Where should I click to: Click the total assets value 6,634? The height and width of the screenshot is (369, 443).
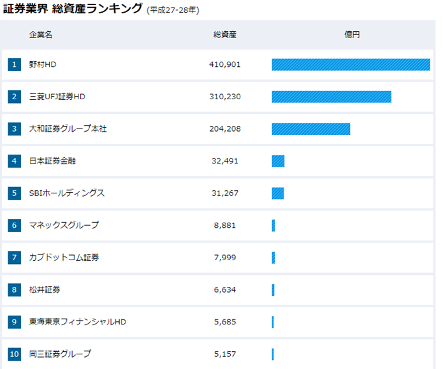click(225, 289)
